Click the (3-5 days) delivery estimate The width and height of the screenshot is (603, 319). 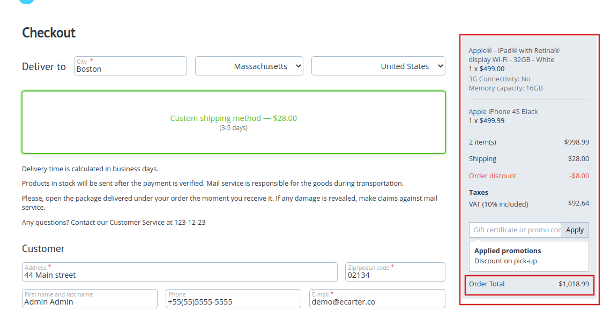tap(234, 128)
